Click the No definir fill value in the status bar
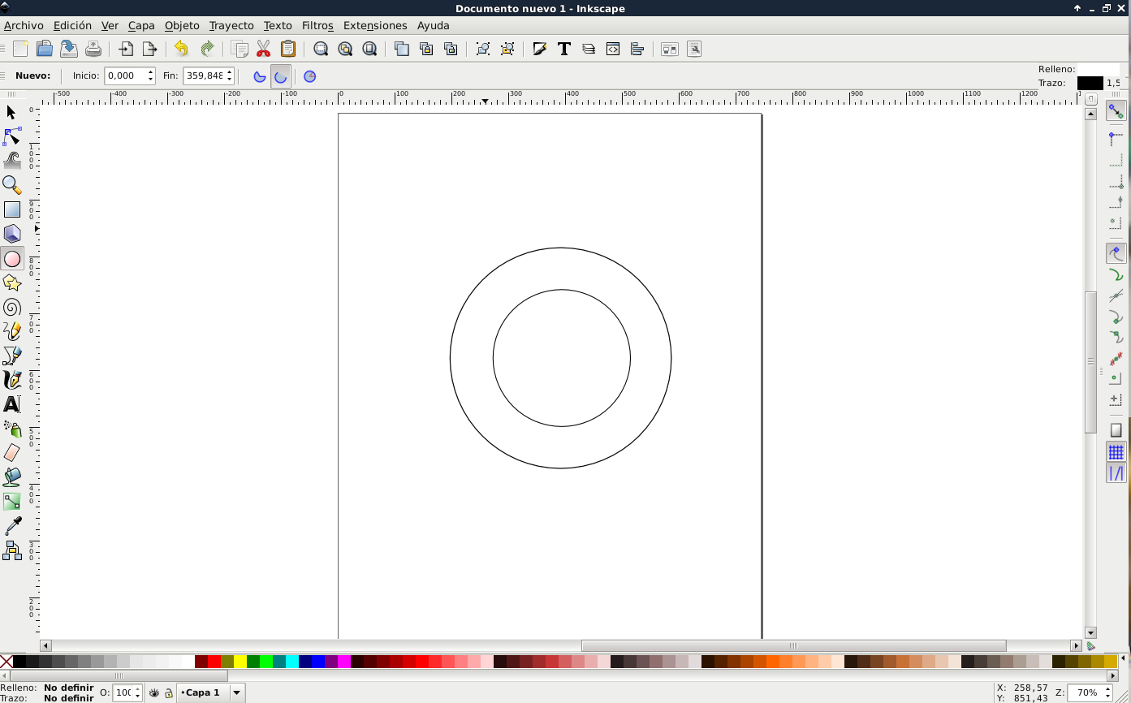Screen dimensions: 1131x703 (69, 688)
